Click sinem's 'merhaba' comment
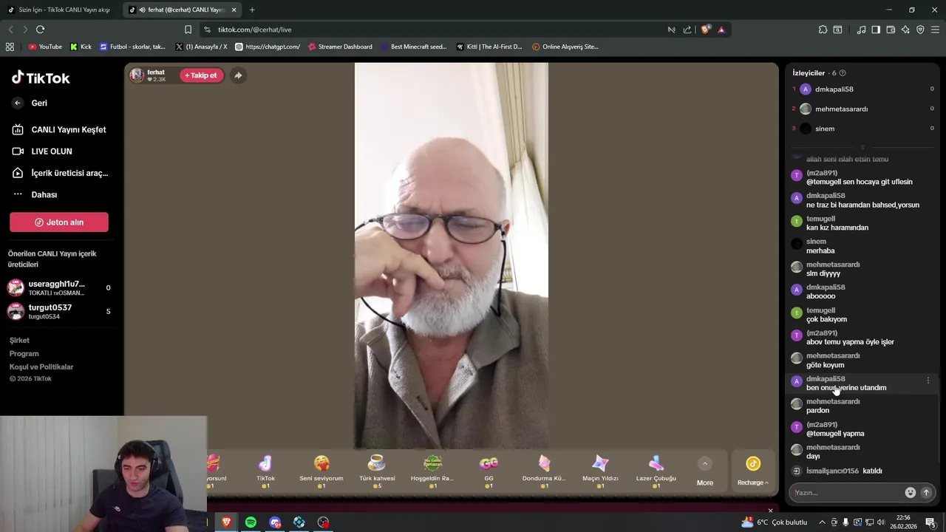The width and height of the screenshot is (946, 532). (820, 251)
